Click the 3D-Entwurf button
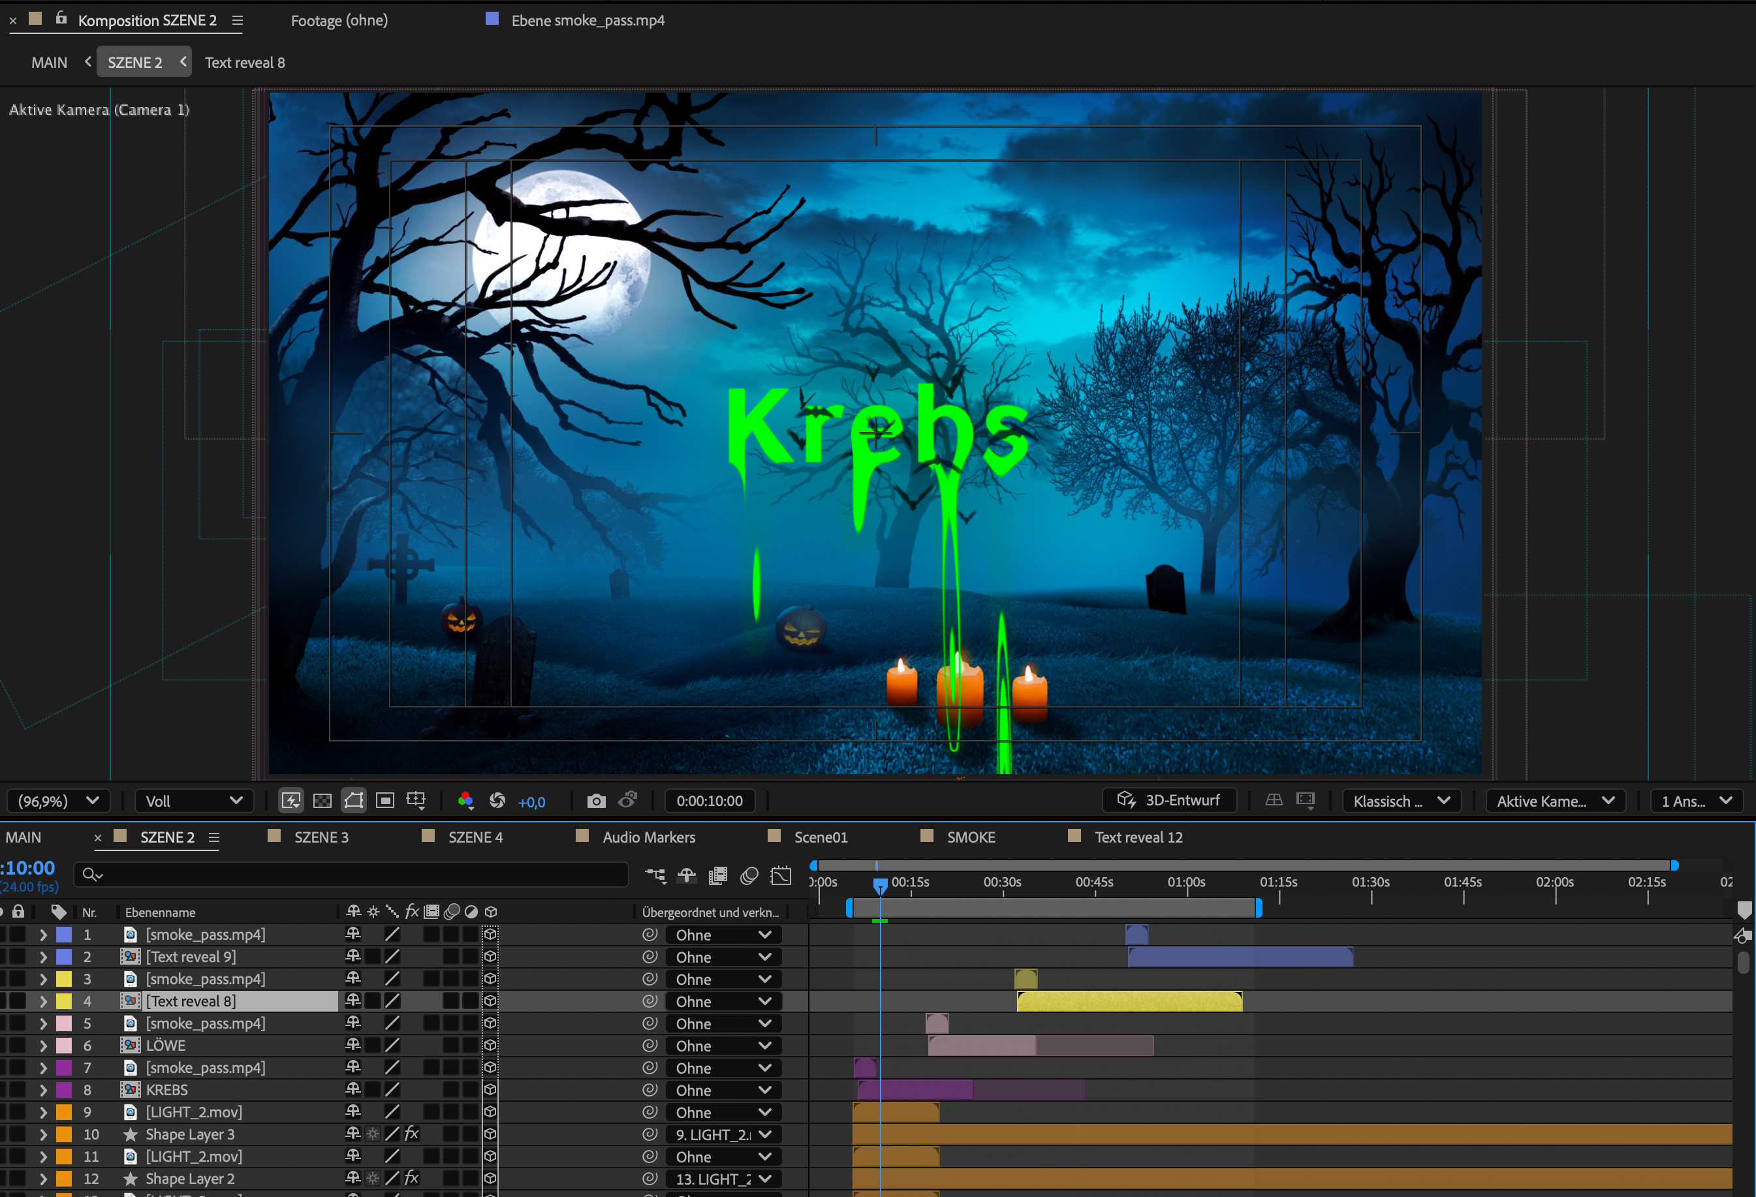1756x1197 pixels. pyautogui.click(x=1170, y=800)
